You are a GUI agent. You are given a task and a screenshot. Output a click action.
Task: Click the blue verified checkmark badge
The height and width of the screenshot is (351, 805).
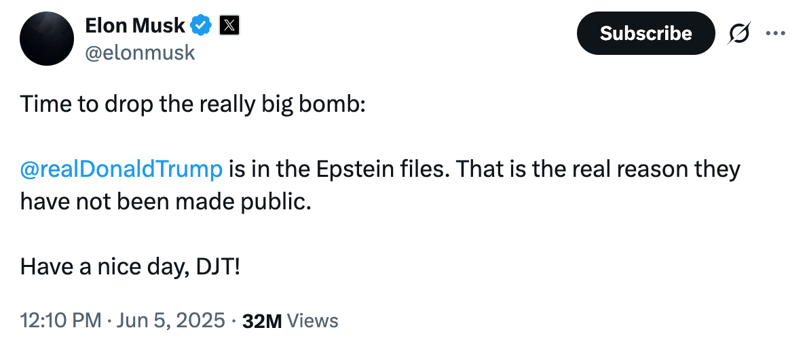[201, 25]
